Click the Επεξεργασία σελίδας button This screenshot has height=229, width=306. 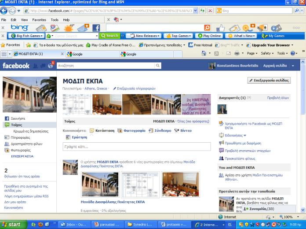(x=269, y=81)
